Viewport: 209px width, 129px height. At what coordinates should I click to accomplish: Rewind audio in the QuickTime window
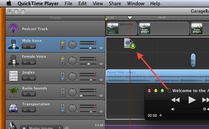[175, 100]
